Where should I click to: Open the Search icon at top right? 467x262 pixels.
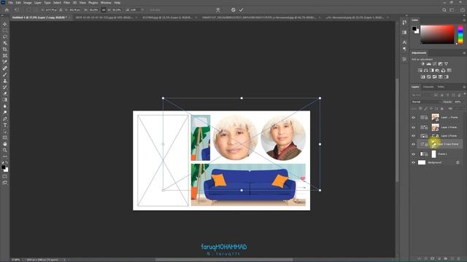coord(444,9)
